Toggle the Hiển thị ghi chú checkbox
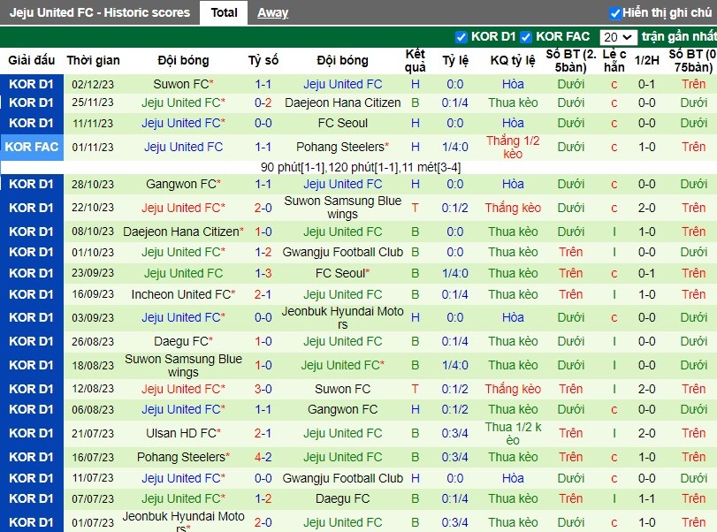This screenshot has width=717, height=532. 615,13
